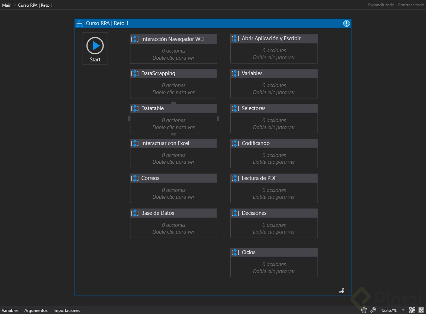Open the Argumentos panel tab
This screenshot has width=426, height=314.
(x=36, y=310)
